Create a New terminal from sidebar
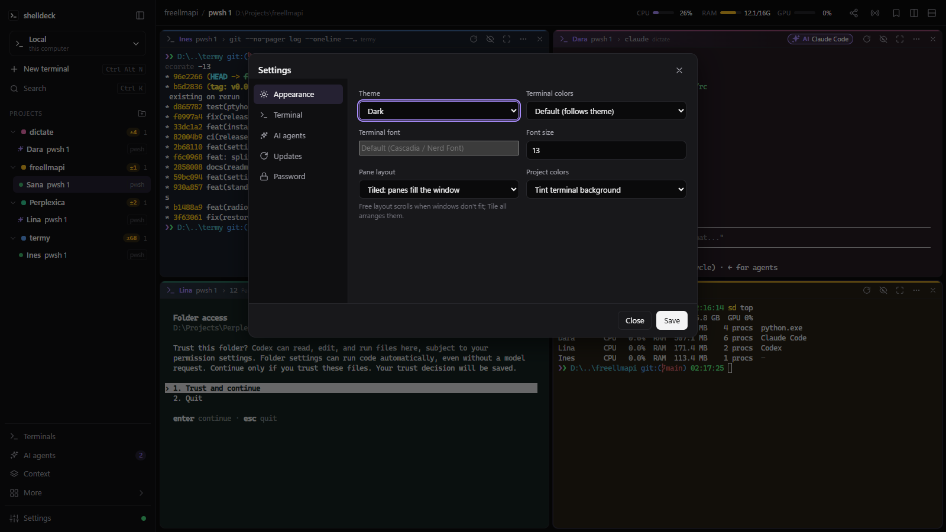The height and width of the screenshot is (532, 946). click(x=77, y=69)
